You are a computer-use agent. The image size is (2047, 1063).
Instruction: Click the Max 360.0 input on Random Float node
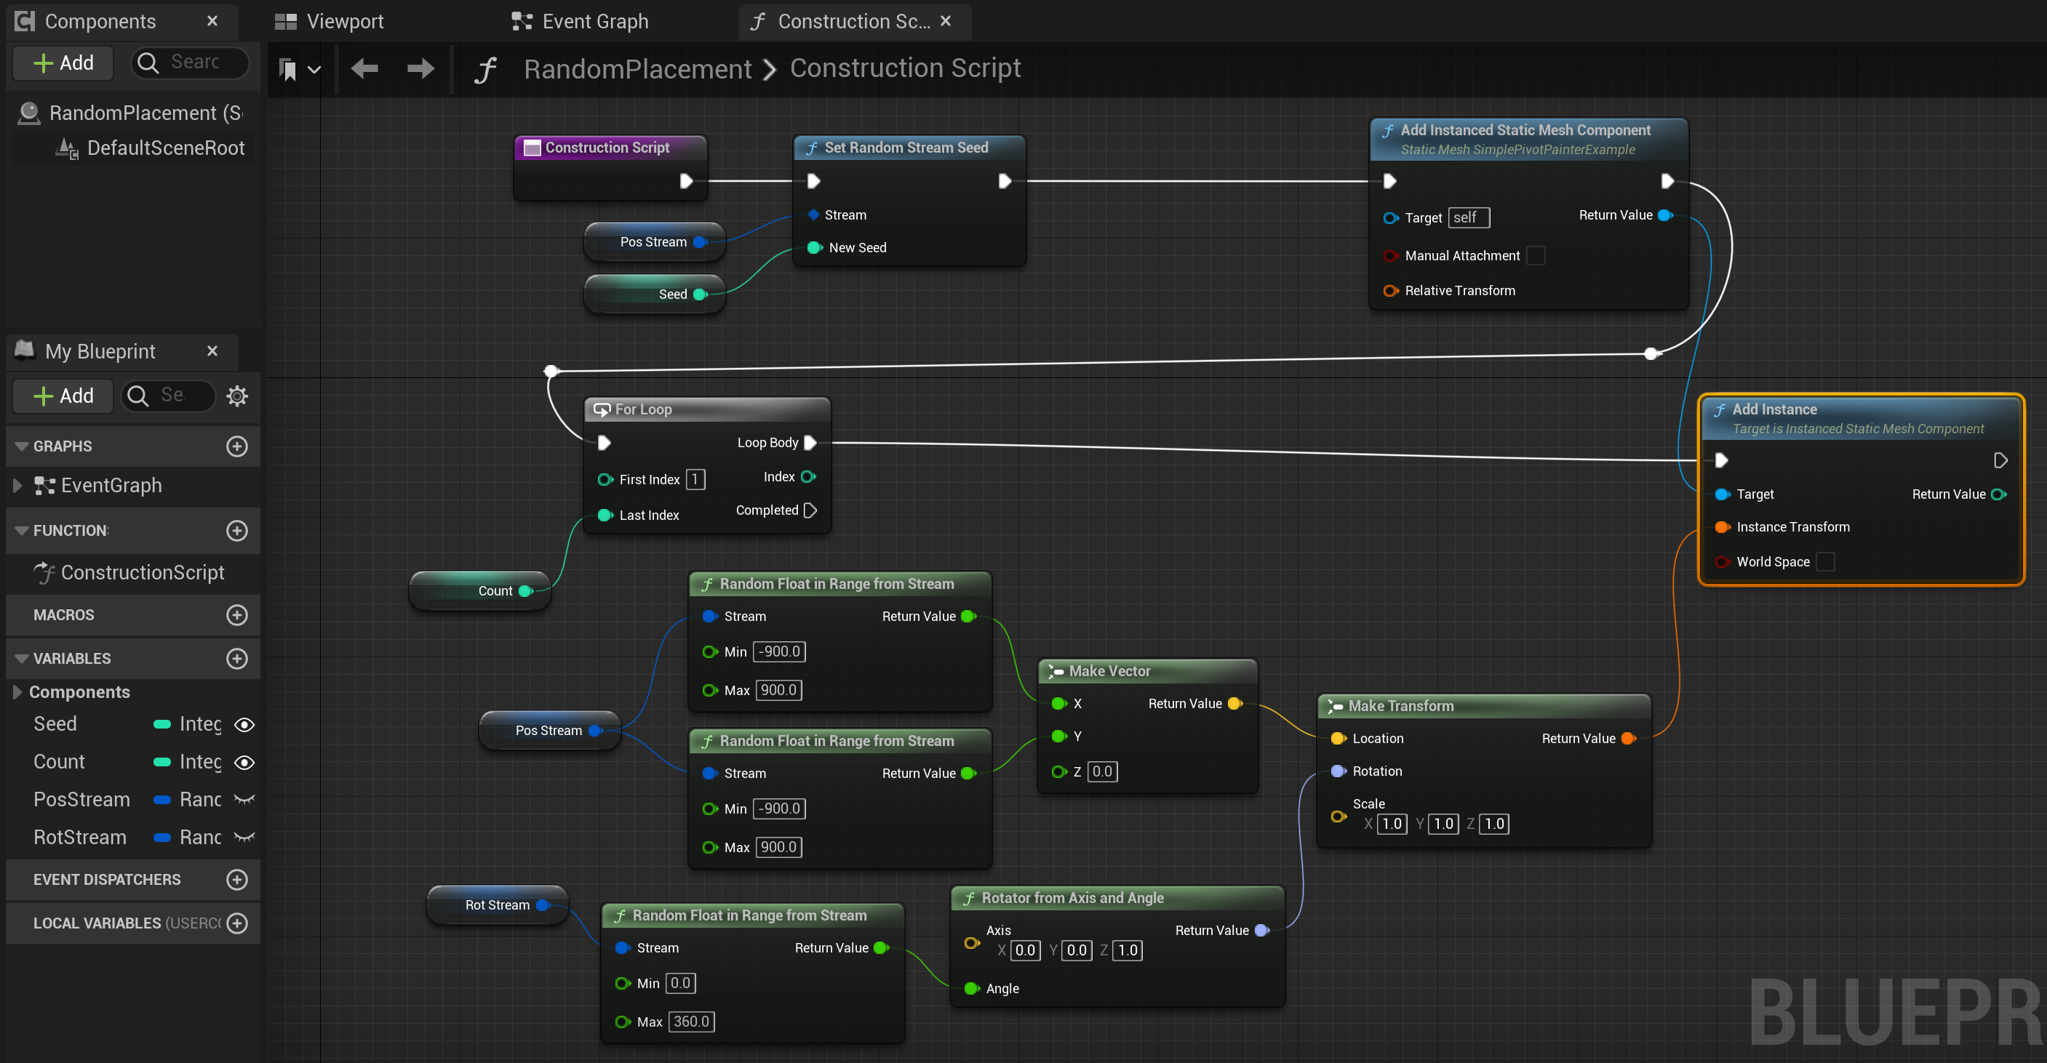[690, 1022]
